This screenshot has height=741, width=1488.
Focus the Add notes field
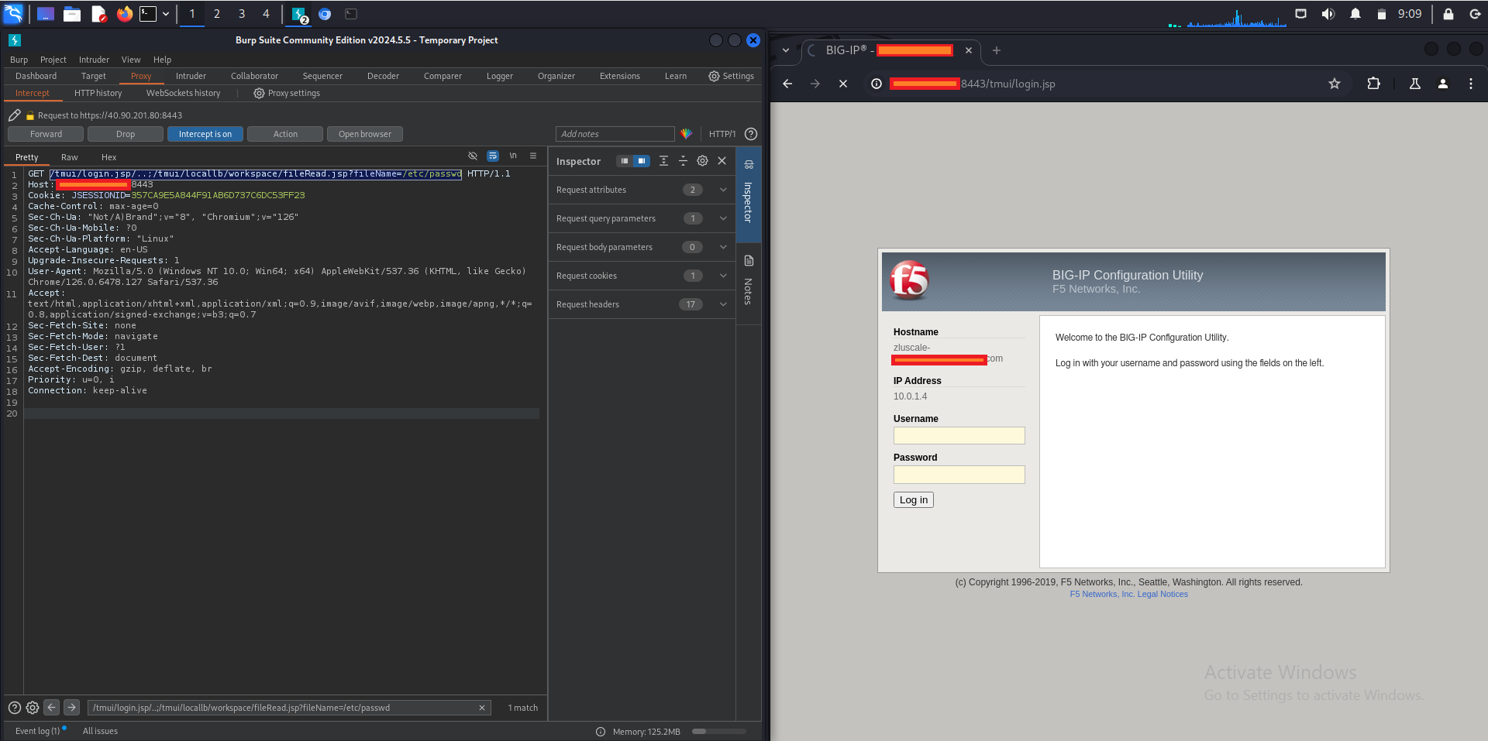point(615,134)
